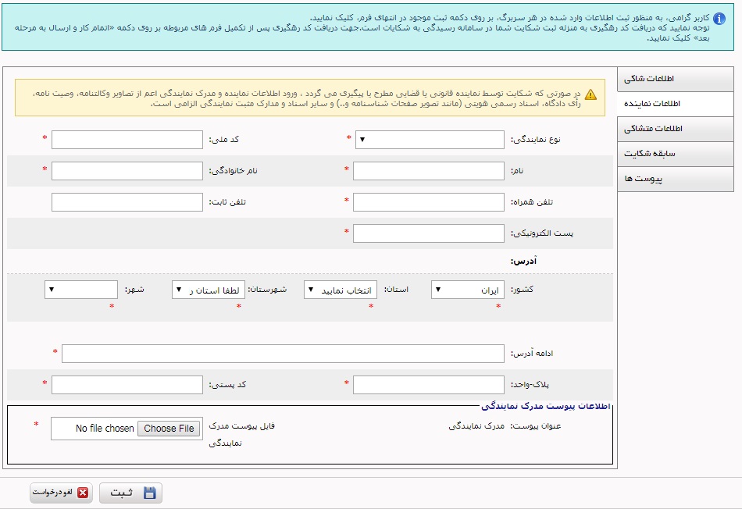Click the نام خانوادگی: label
The height and width of the screenshot is (509, 742).
[x=234, y=171]
